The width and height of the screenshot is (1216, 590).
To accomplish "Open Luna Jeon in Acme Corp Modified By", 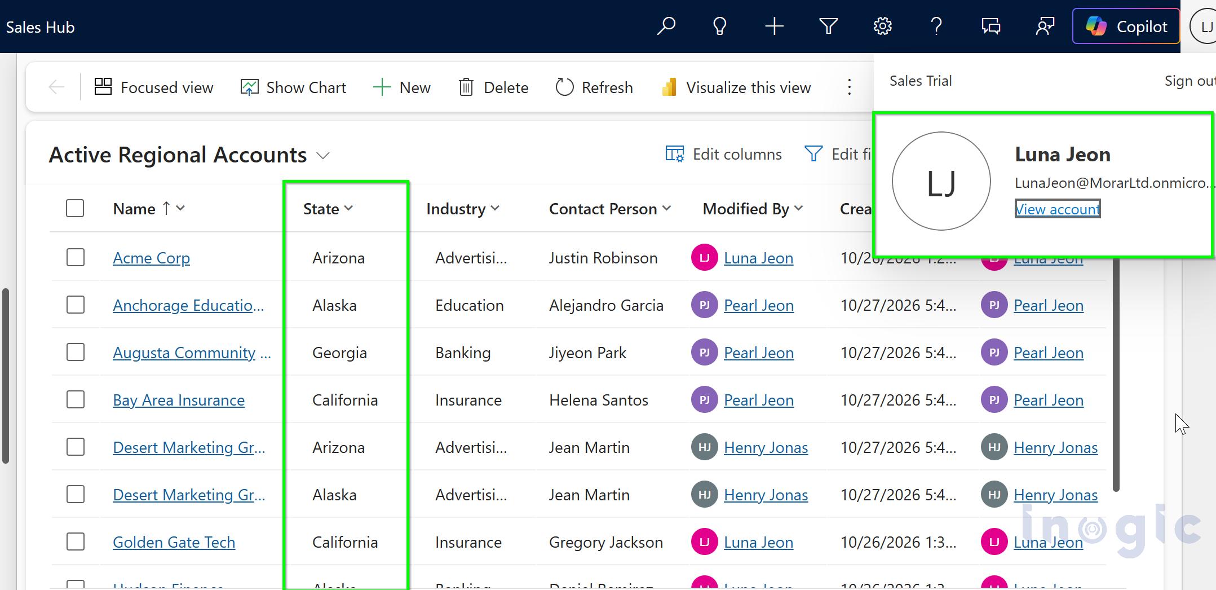I will tap(758, 258).
